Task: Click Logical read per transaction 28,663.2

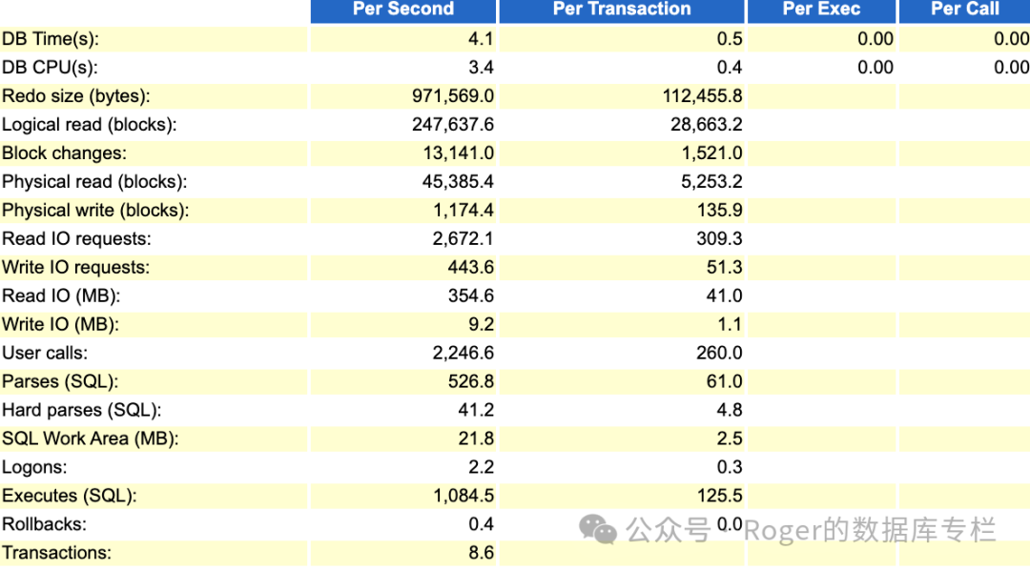Action: pos(706,125)
